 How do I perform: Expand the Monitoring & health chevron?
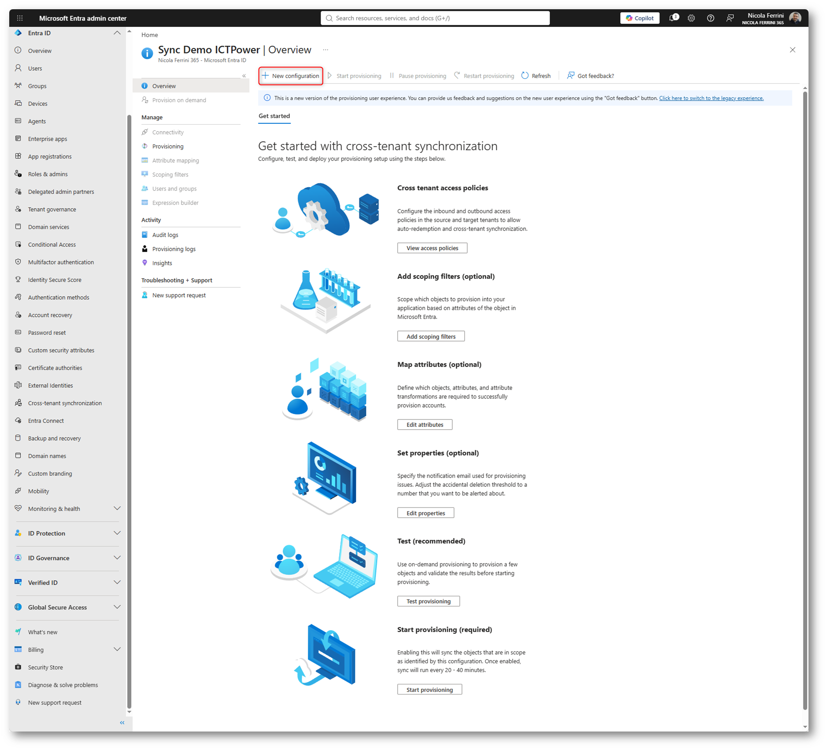pyautogui.click(x=117, y=508)
